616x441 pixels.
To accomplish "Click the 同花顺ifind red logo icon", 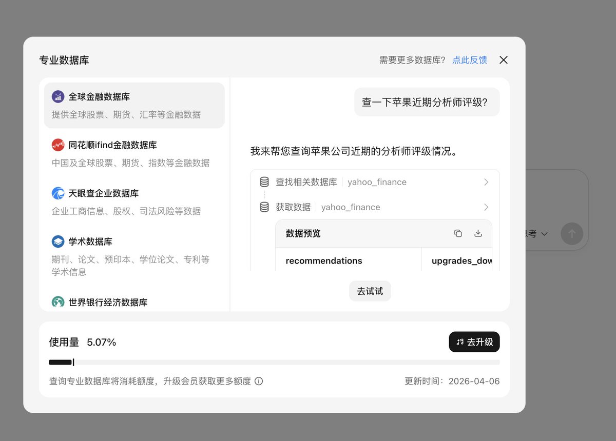I will 58,145.
